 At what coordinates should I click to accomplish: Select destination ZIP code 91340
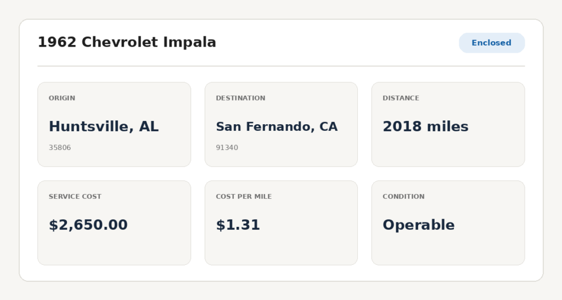(x=227, y=147)
